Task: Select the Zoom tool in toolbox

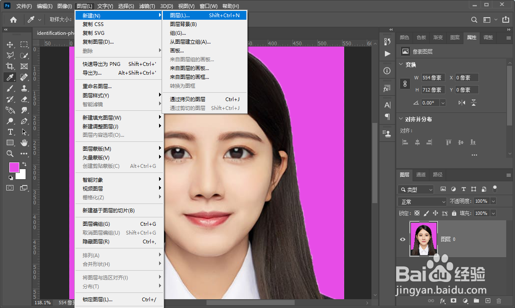Action: 10,154
